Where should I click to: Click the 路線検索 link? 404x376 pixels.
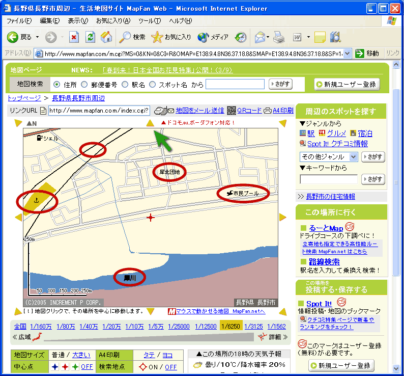click(324, 262)
